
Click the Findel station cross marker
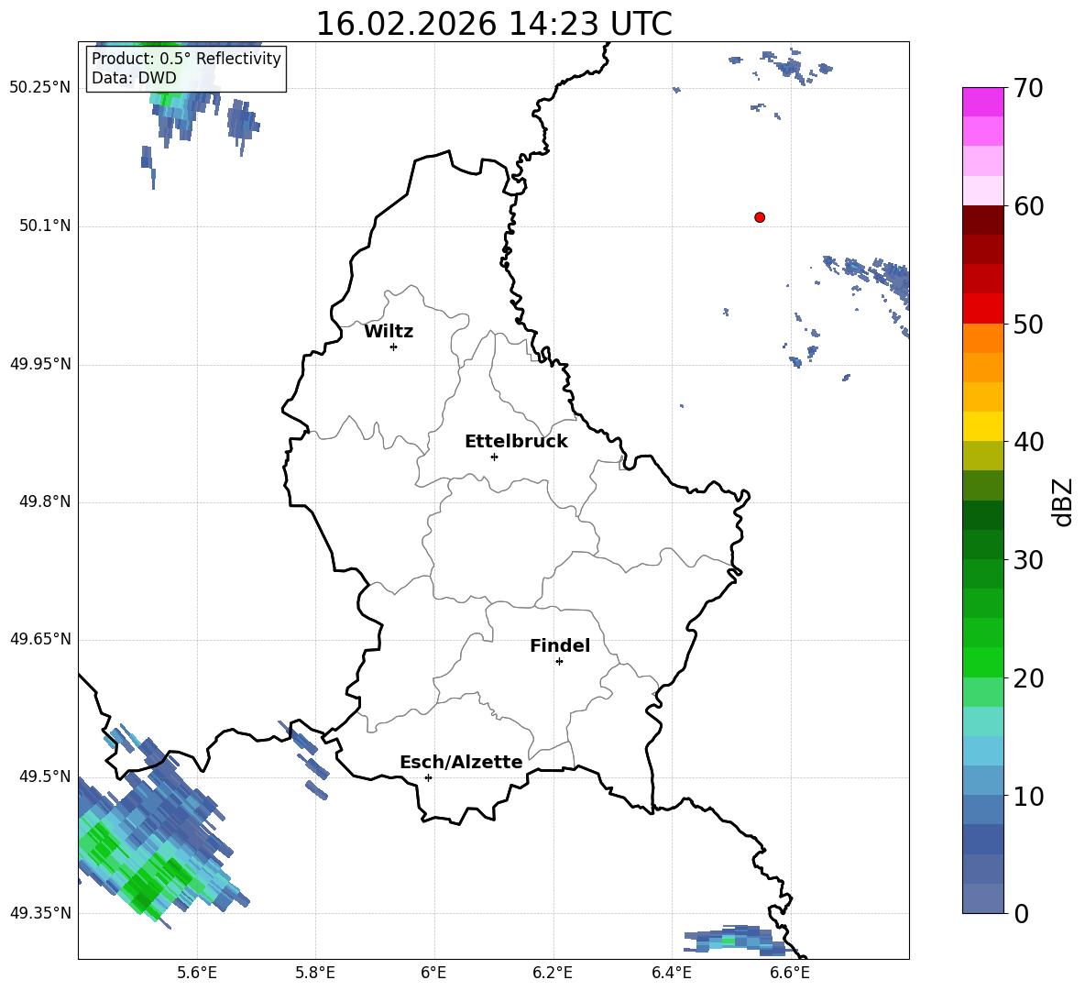pyautogui.click(x=559, y=662)
